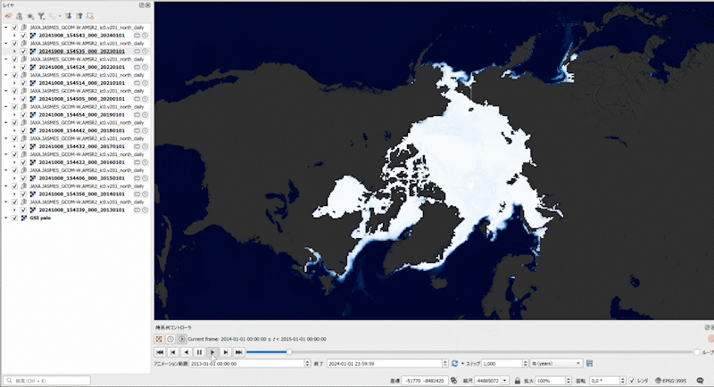Select layer 20241008_154339_000_20130101

pyautogui.click(x=81, y=210)
